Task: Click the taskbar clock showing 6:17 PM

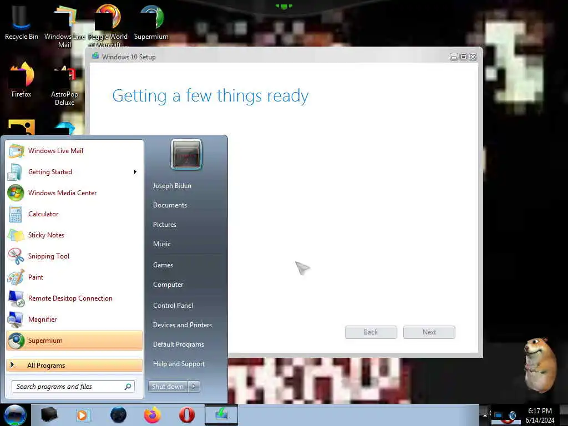Action: click(x=540, y=415)
